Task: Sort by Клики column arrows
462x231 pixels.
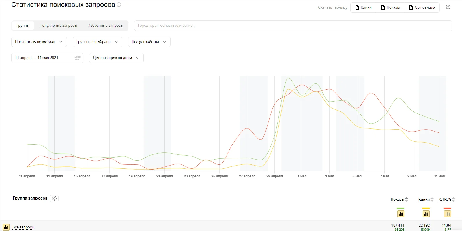Action: 432,199
